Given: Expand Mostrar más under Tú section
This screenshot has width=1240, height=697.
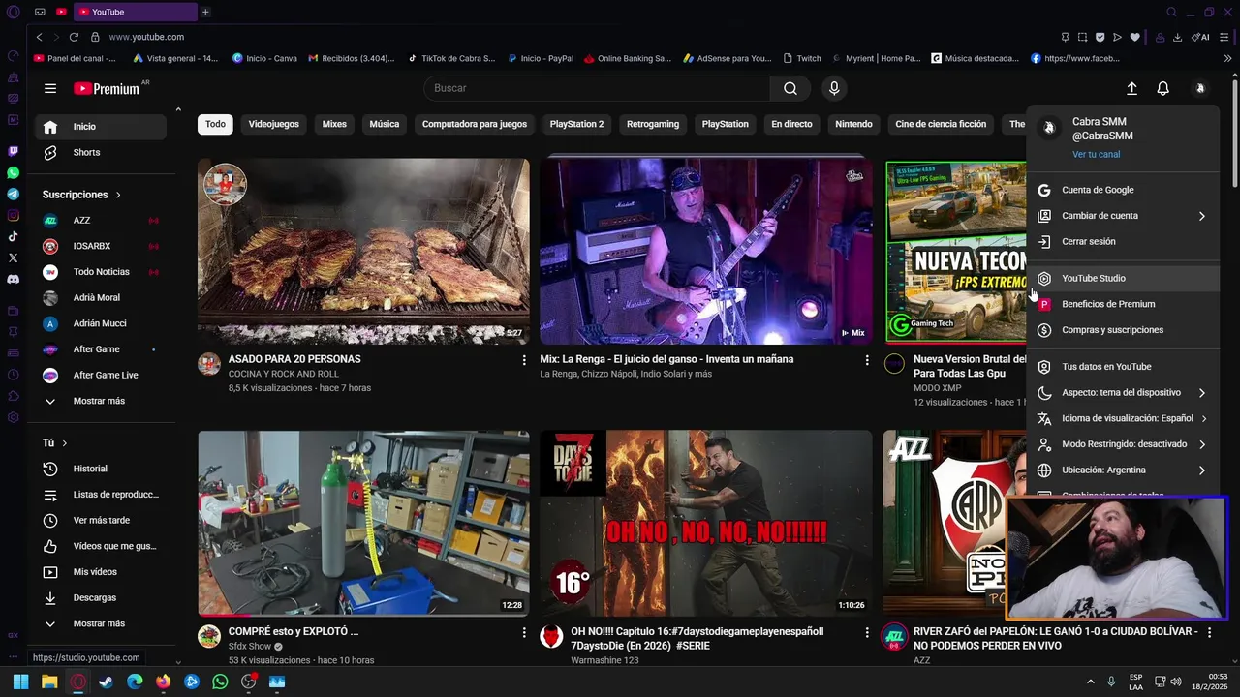Looking at the screenshot, I should coord(101,623).
